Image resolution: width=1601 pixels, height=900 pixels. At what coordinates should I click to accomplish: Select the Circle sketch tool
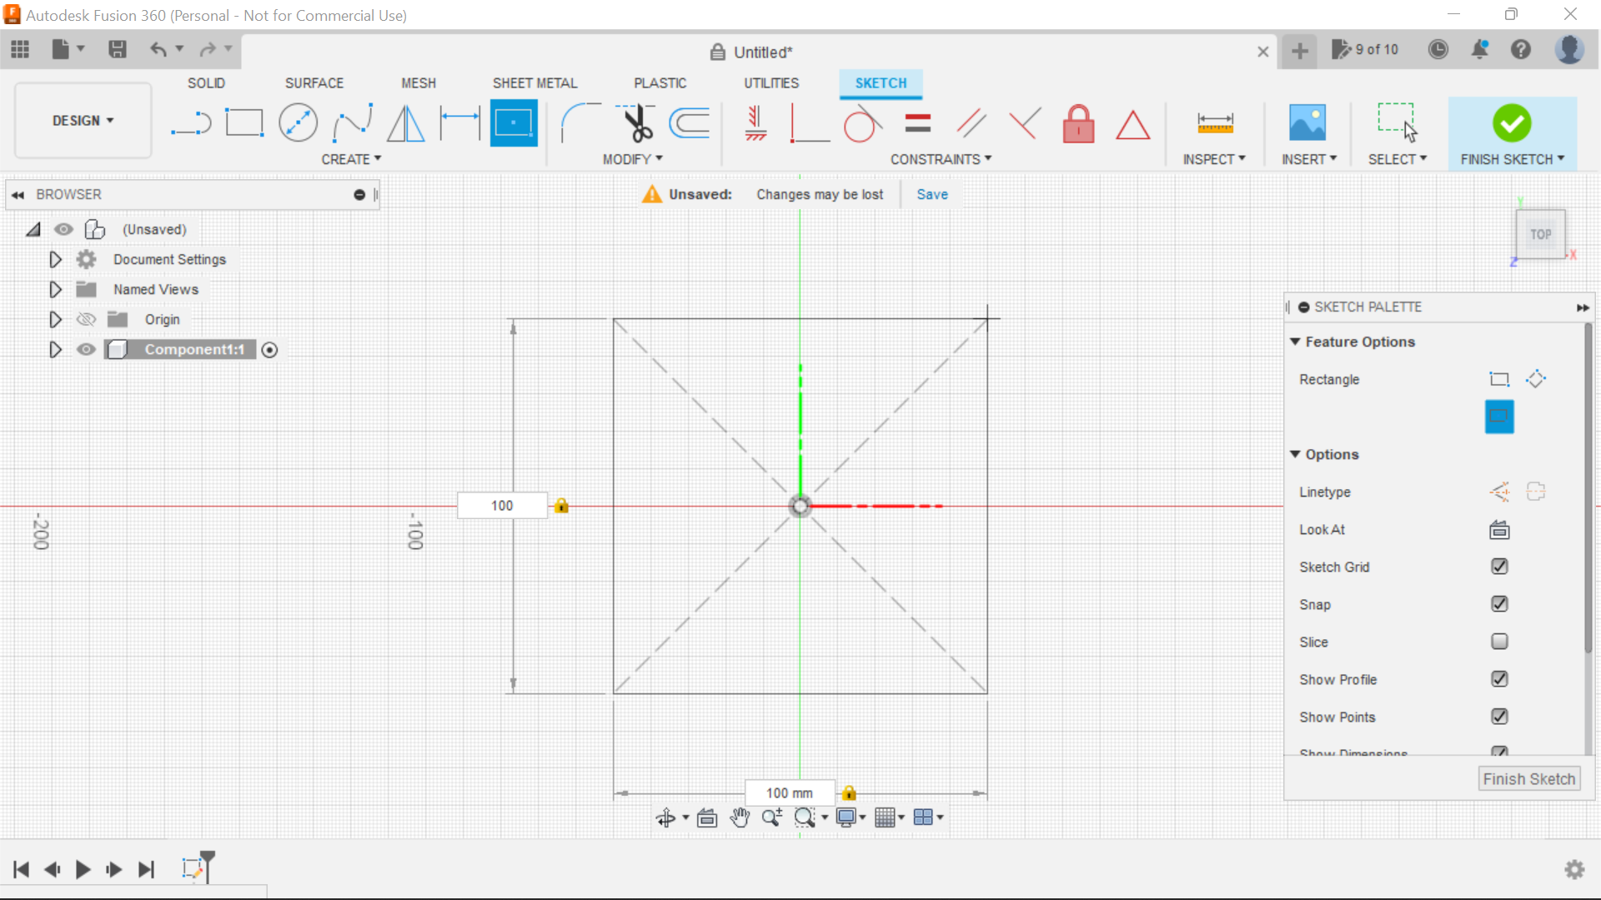tap(298, 122)
